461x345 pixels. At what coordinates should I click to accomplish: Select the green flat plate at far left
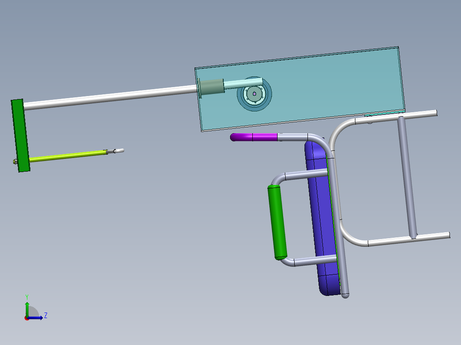pos(21,135)
